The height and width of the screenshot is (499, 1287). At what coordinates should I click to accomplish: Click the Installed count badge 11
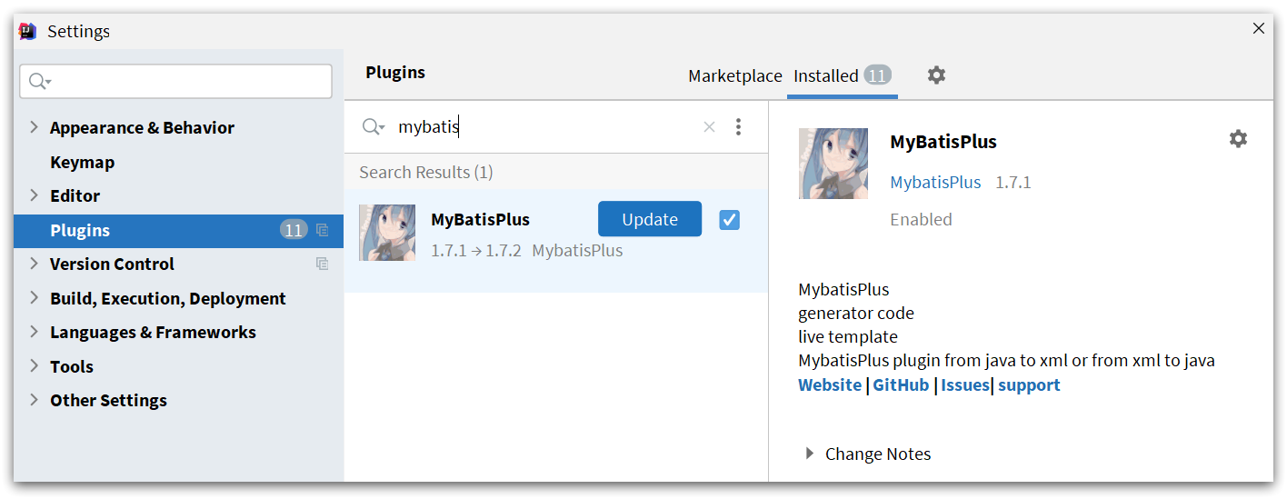877,75
